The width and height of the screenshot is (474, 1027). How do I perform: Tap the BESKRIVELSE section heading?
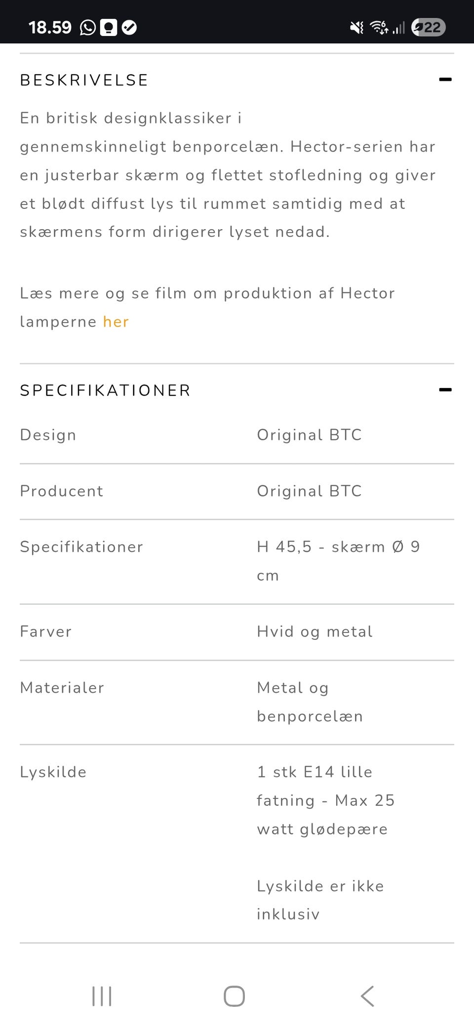[x=84, y=80]
